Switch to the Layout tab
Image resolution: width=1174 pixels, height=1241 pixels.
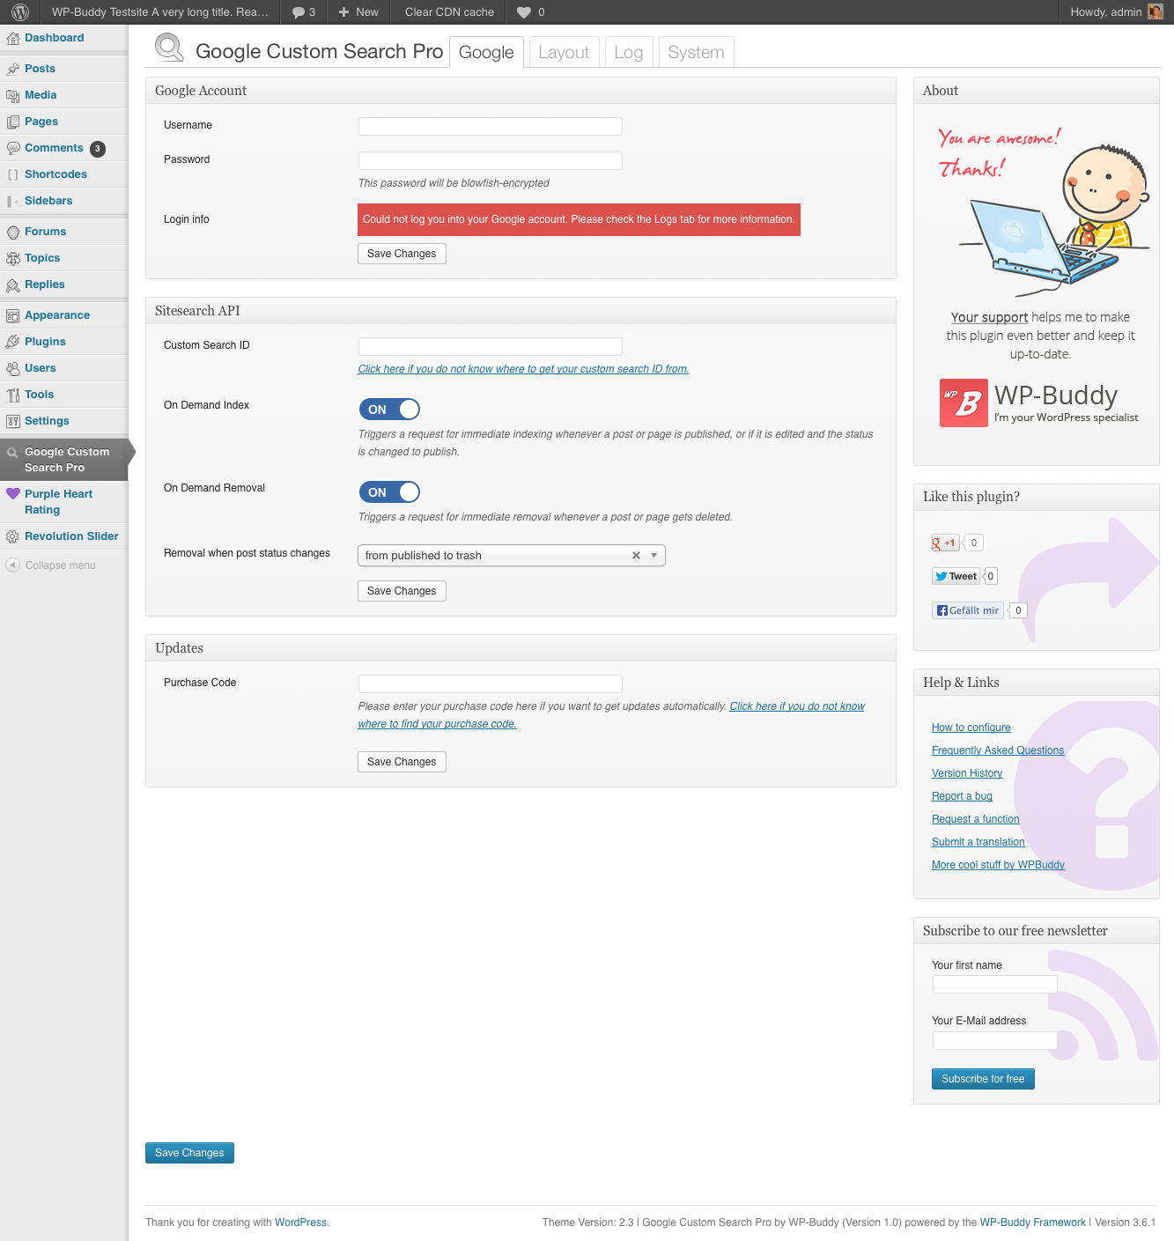click(564, 53)
